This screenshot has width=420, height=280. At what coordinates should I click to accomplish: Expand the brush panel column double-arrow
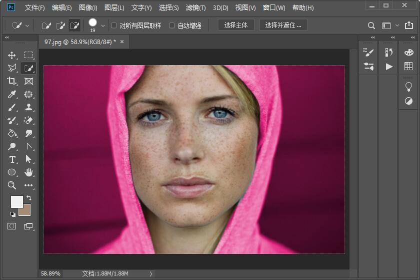(x=373, y=37)
